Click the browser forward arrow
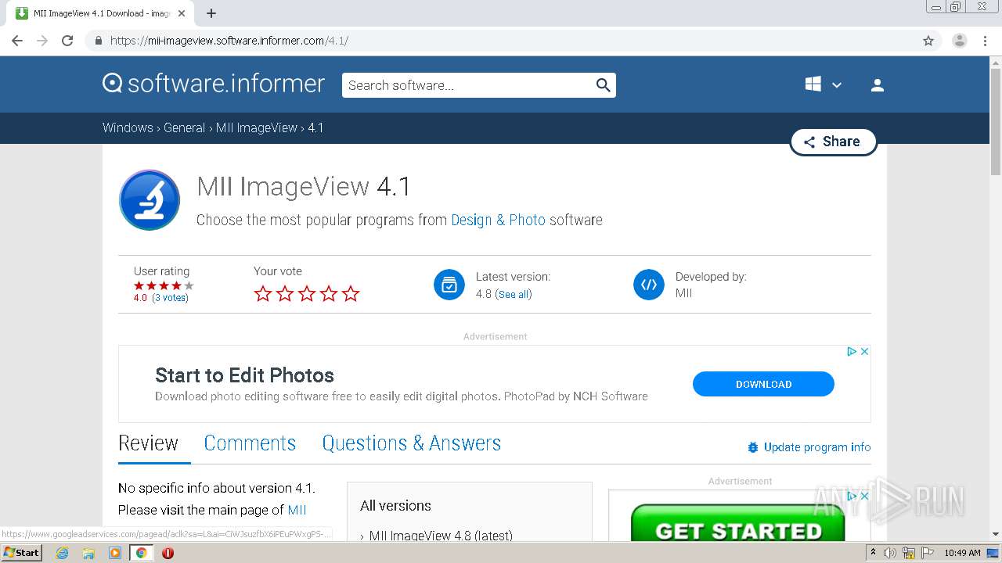The width and height of the screenshot is (1002, 563). 42,41
